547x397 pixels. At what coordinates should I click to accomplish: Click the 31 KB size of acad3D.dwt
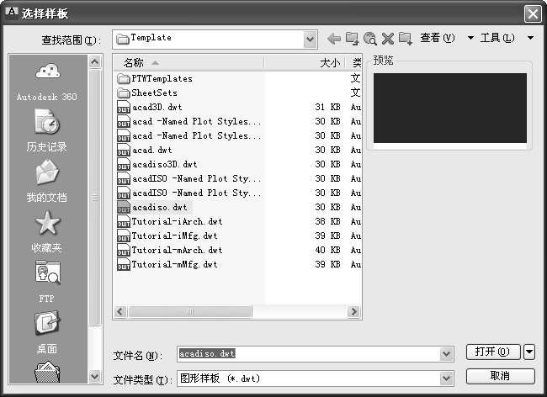[327, 108]
